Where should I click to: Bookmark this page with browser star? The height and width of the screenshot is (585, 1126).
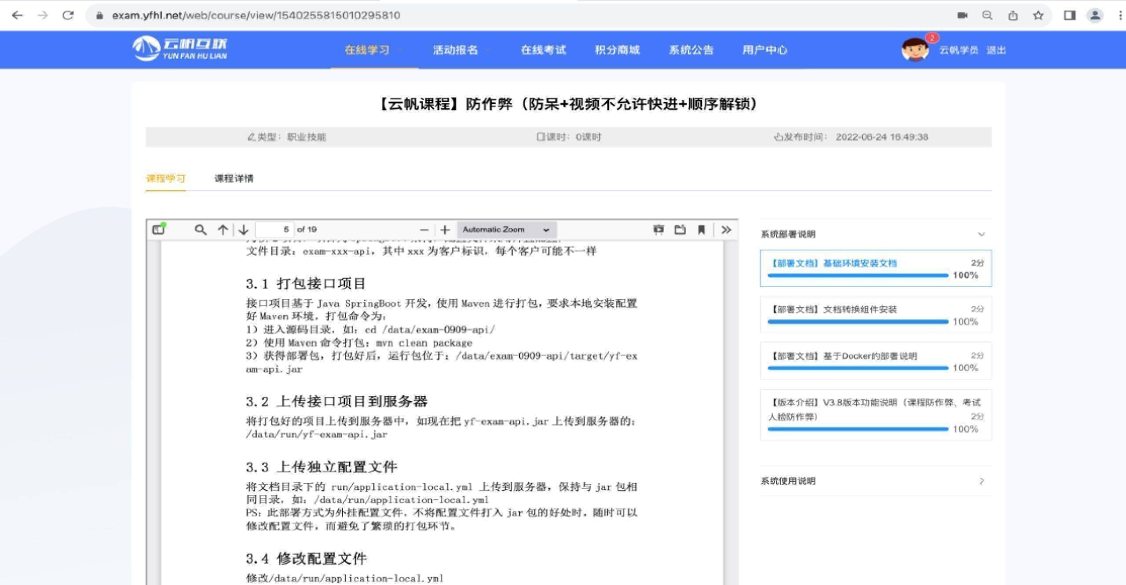click(1038, 16)
